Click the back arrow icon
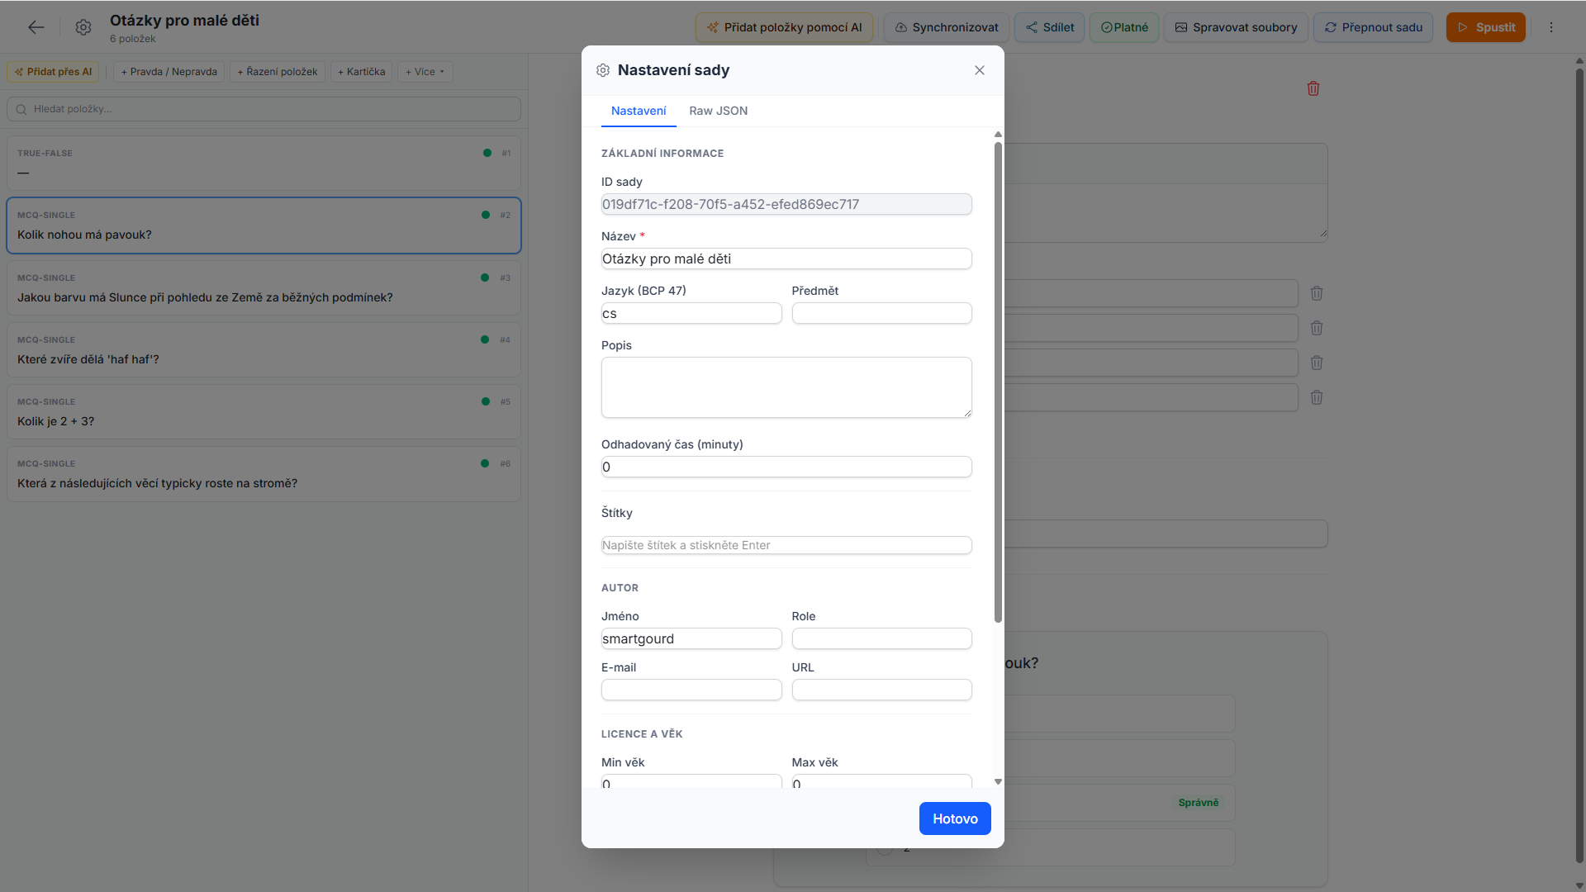This screenshot has height=892, width=1586. pyautogui.click(x=36, y=27)
